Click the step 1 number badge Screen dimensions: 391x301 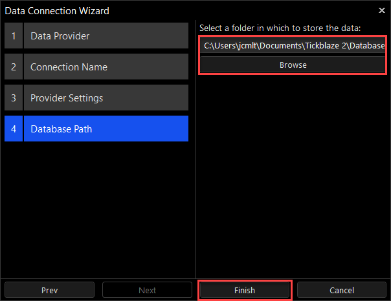(x=13, y=36)
